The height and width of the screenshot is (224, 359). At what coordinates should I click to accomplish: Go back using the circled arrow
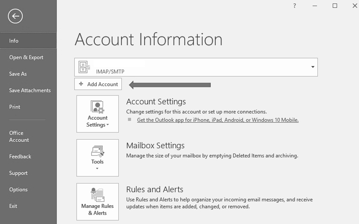click(x=15, y=16)
